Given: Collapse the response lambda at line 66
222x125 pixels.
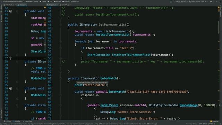Looking at the screenshot, I should tap(60, 95).
